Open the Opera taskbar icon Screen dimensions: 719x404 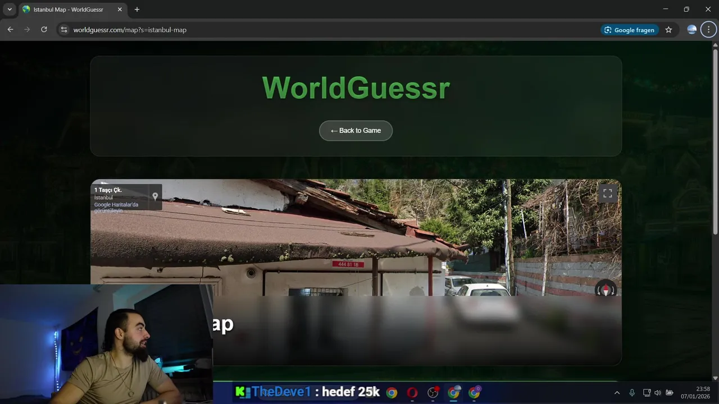[x=412, y=393]
